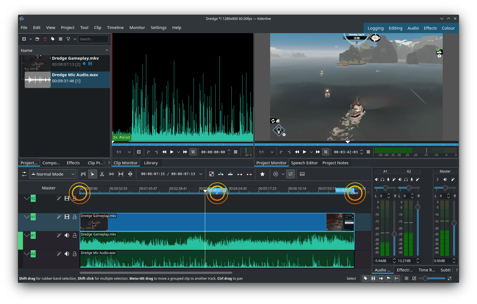Select the ripple tool in the timeline toolbar
Image resolution: width=477 pixels, height=304 pixels.
[130, 174]
